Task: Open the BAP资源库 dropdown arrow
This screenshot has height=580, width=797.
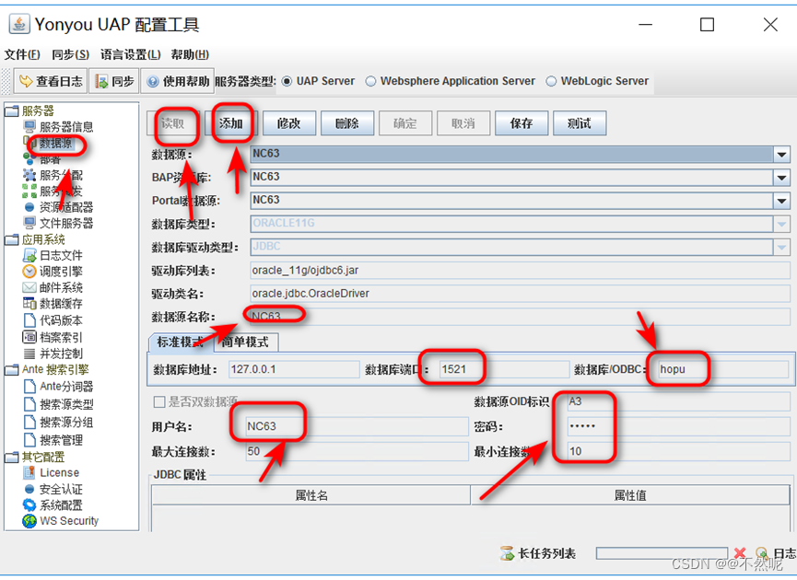Action: (x=781, y=178)
